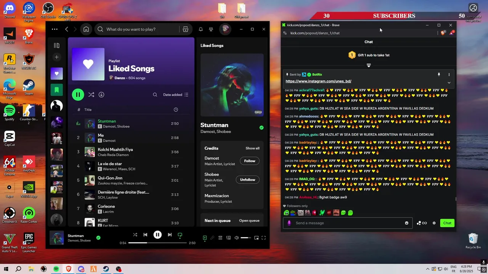Viewport: 488px width, 274px height.
Task: Open Spotify profile avatar menu
Action: point(225,29)
